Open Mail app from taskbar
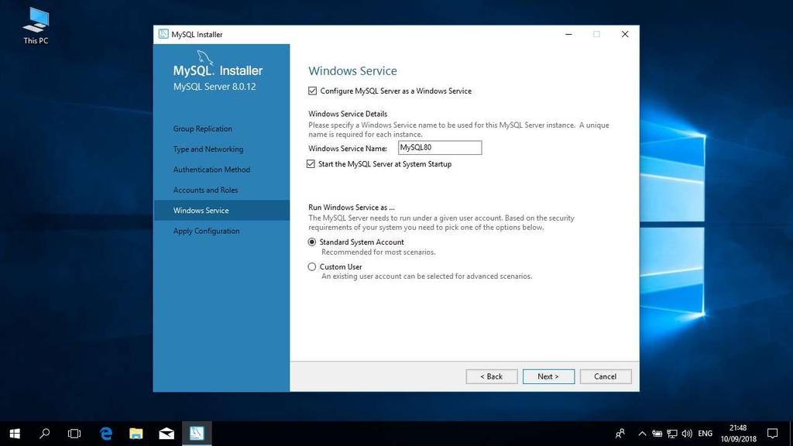The height and width of the screenshot is (446, 793). click(166, 434)
